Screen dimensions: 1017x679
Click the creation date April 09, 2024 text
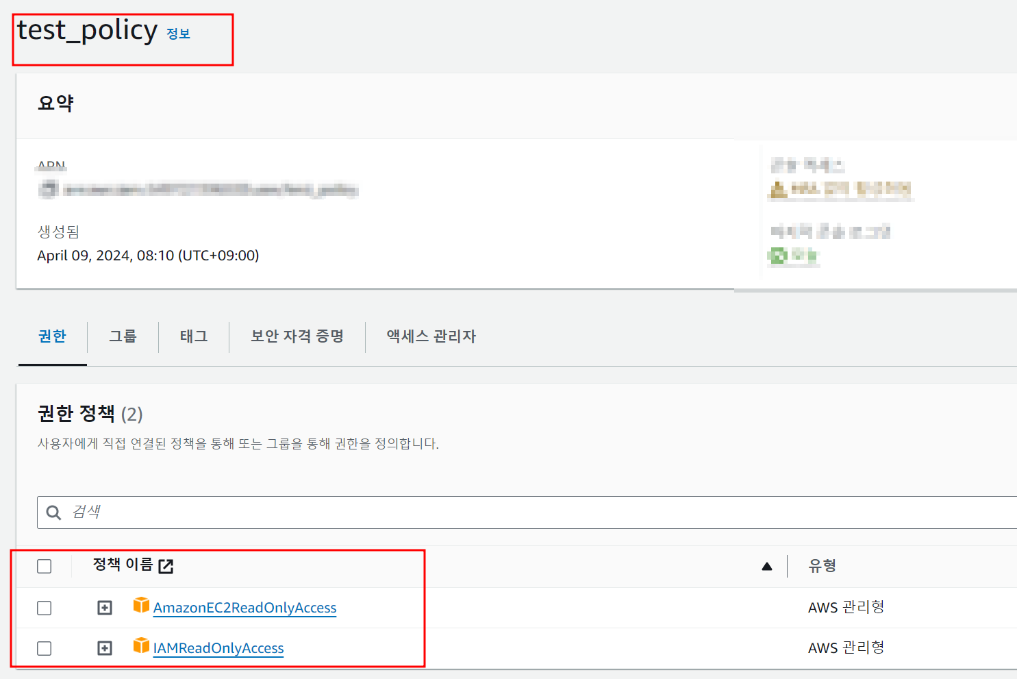(148, 256)
